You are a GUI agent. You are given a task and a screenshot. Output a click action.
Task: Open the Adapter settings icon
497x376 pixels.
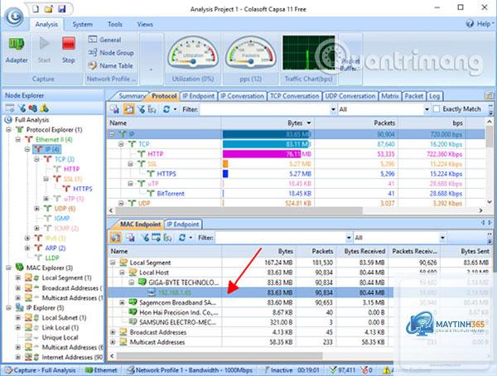(17, 51)
